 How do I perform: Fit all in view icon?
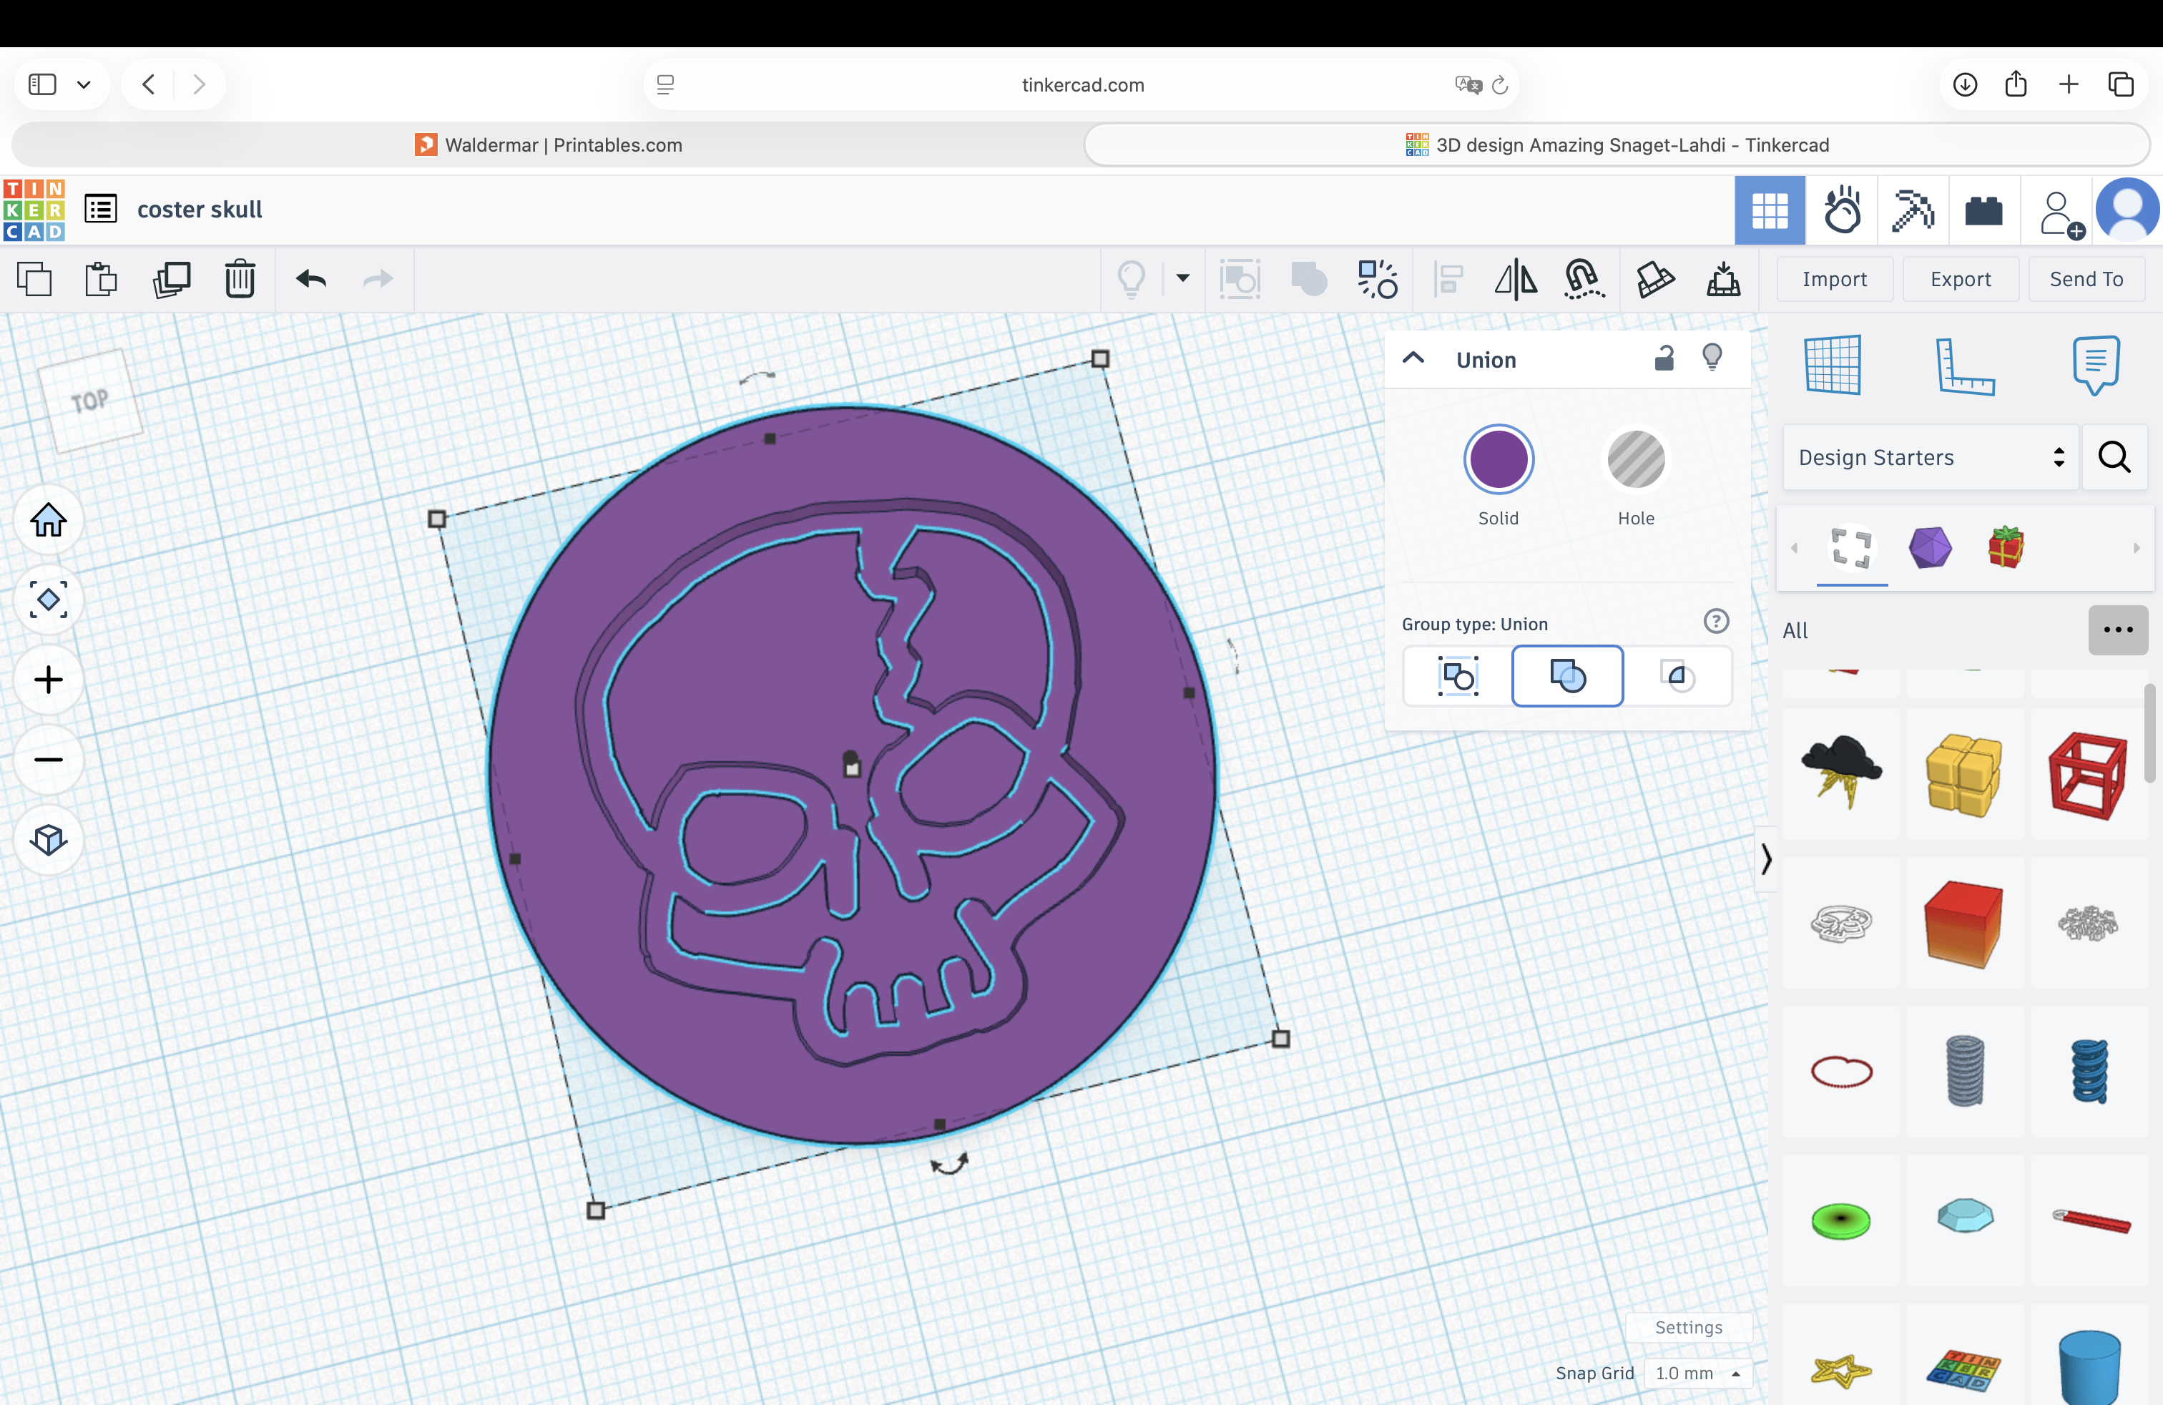(48, 599)
